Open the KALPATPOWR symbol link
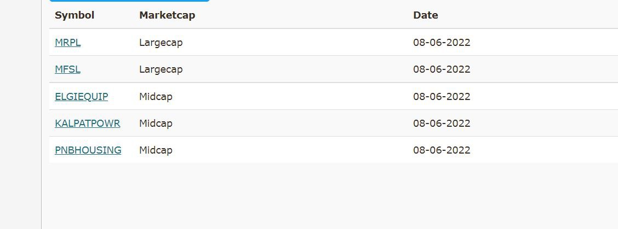The height and width of the screenshot is (229, 618). click(x=88, y=124)
